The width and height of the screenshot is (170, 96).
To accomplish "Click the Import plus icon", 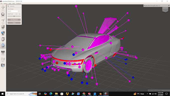I will [3, 7].
